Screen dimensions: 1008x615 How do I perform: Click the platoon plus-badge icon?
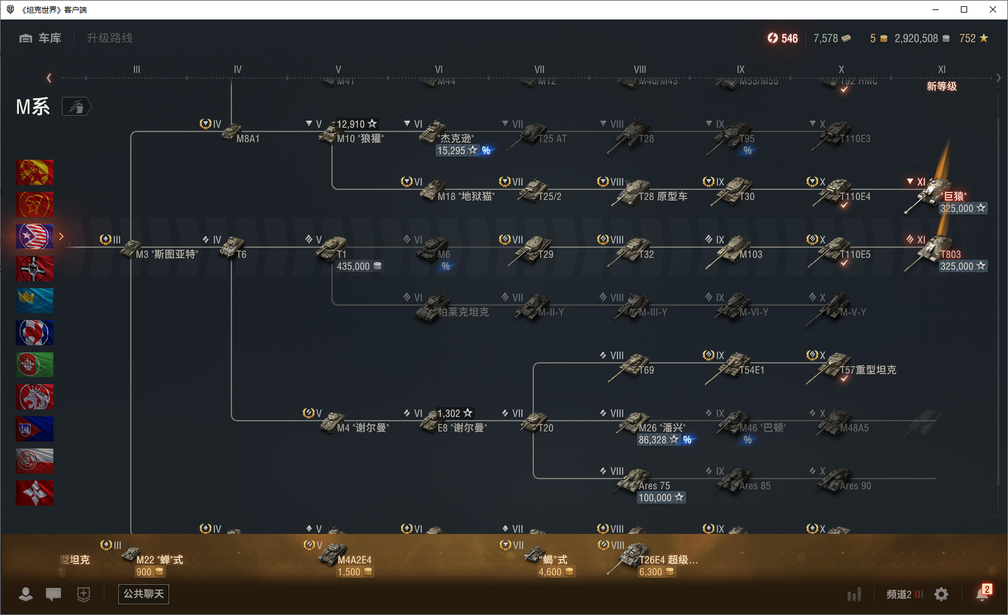pos(84,594)
